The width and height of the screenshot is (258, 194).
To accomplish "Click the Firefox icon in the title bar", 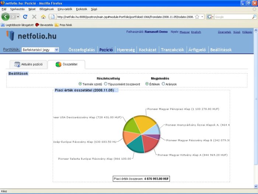I will 3,3.
